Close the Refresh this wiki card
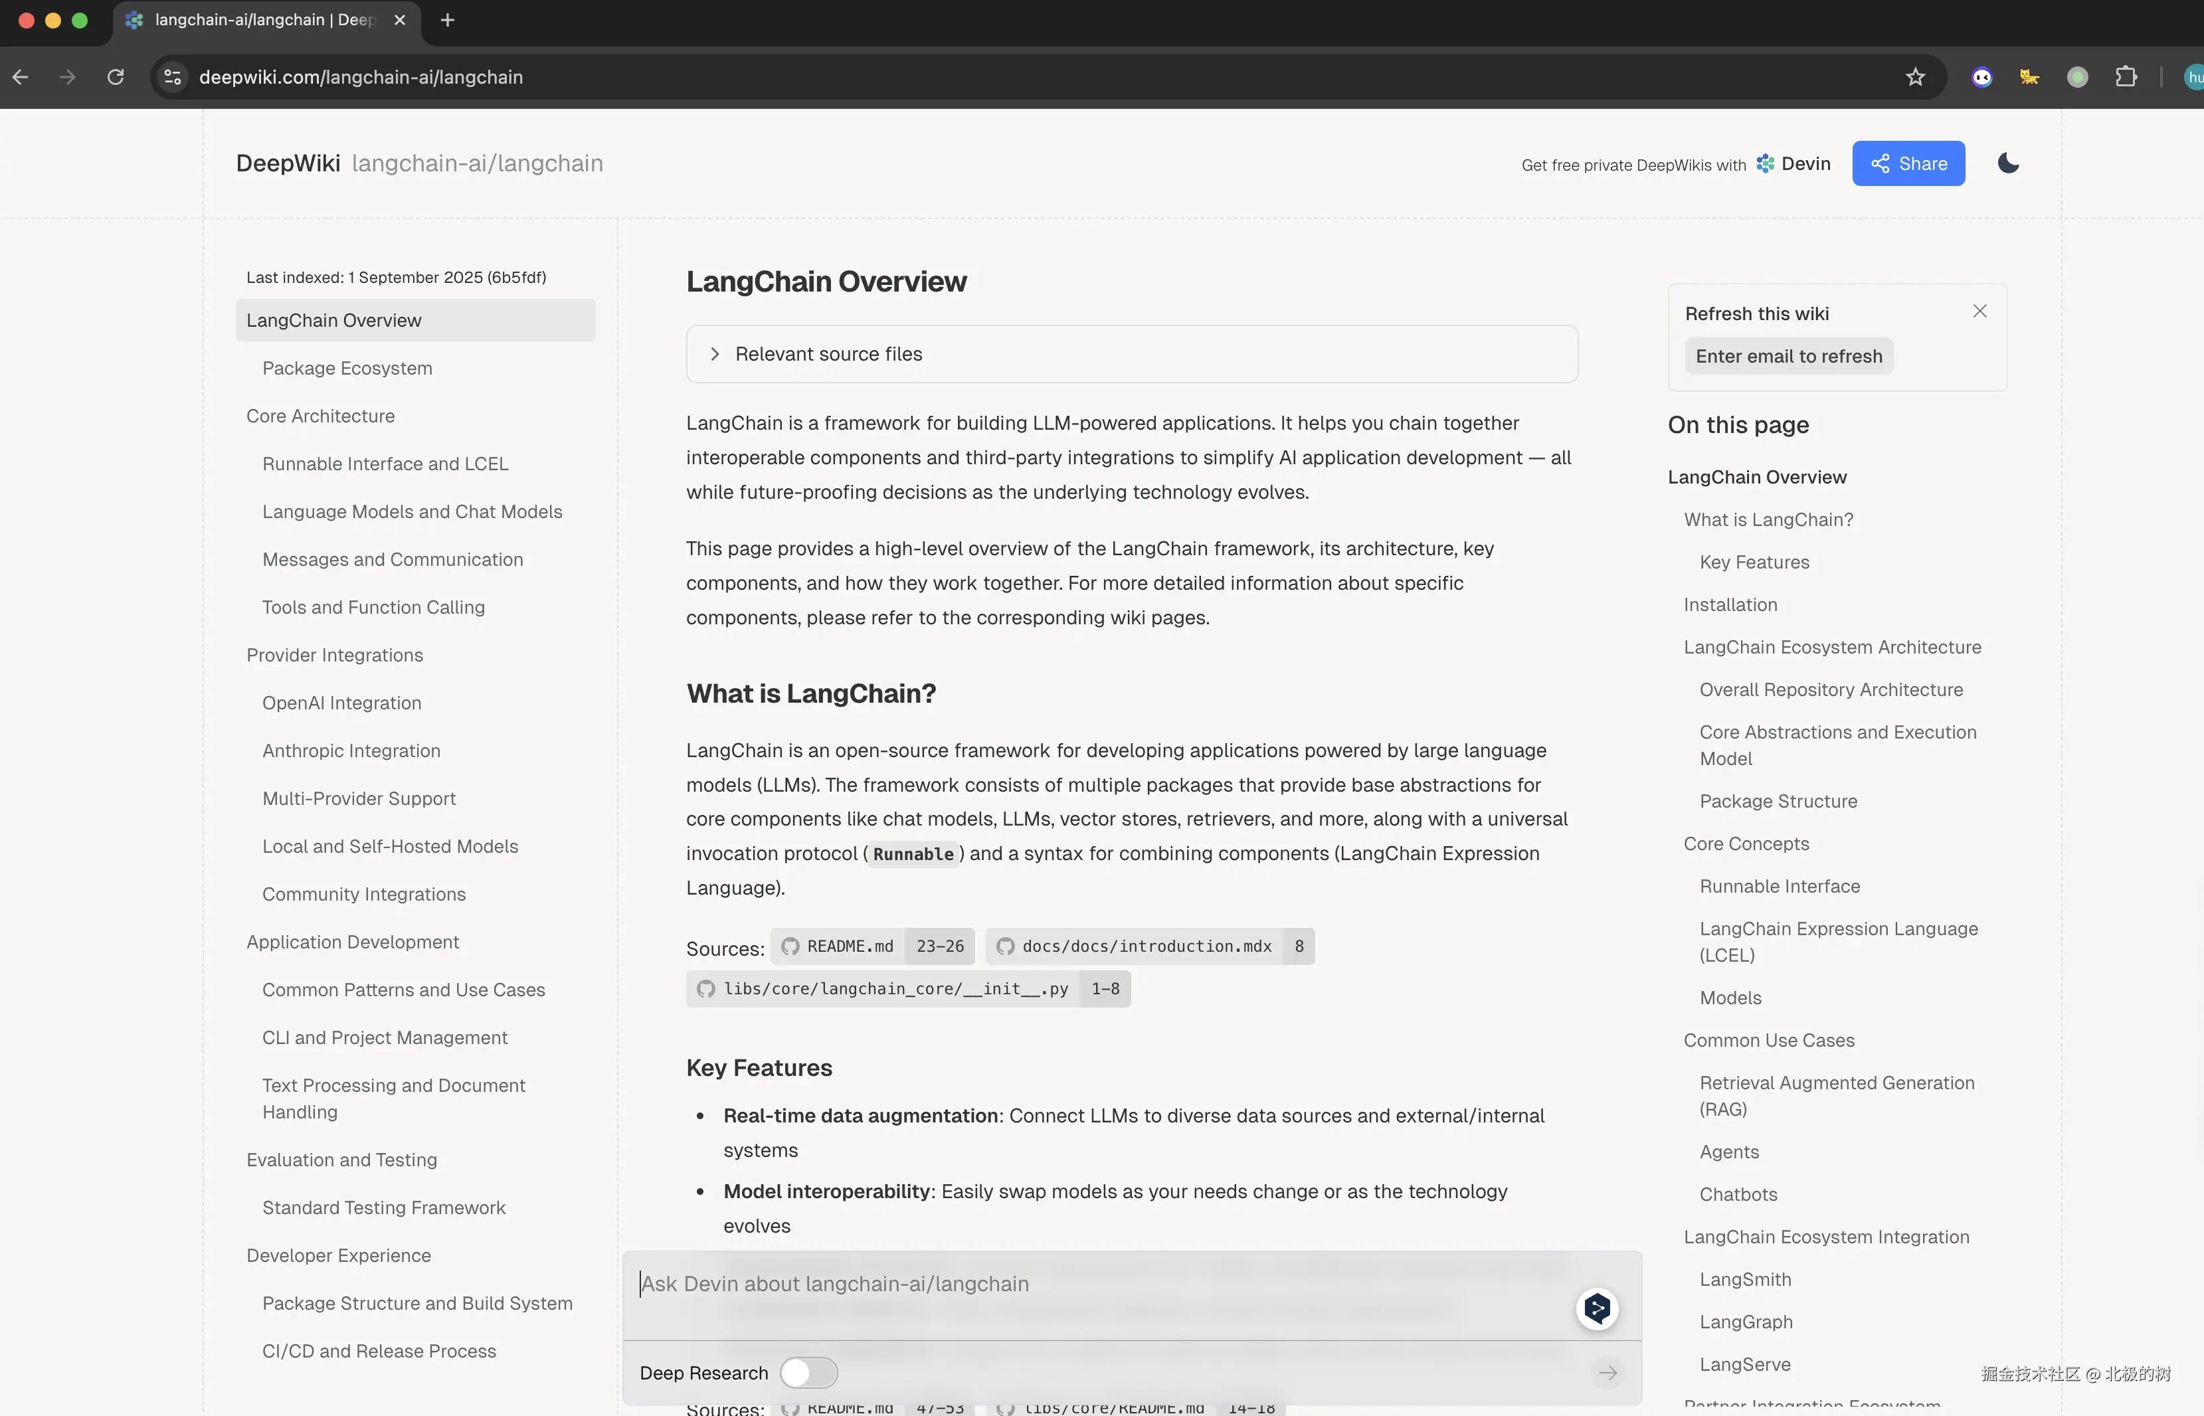 click(x=1979, y=311)
